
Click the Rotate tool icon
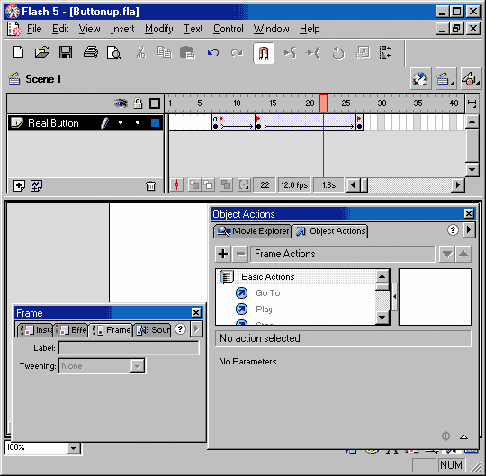coord(337,53)
